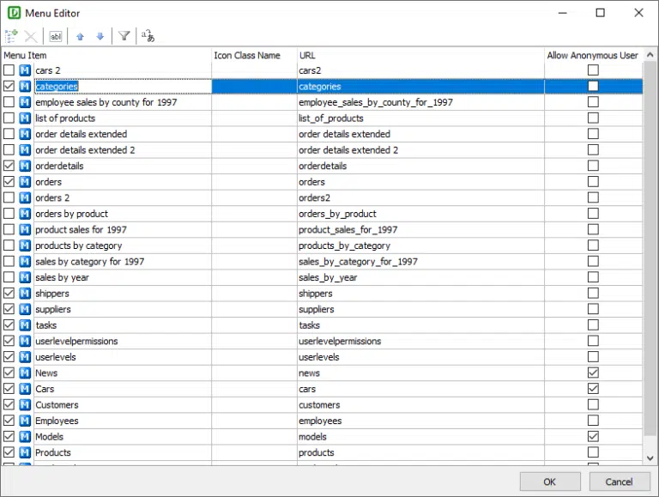Click the M icon beside orders 2

click(25, 197)
